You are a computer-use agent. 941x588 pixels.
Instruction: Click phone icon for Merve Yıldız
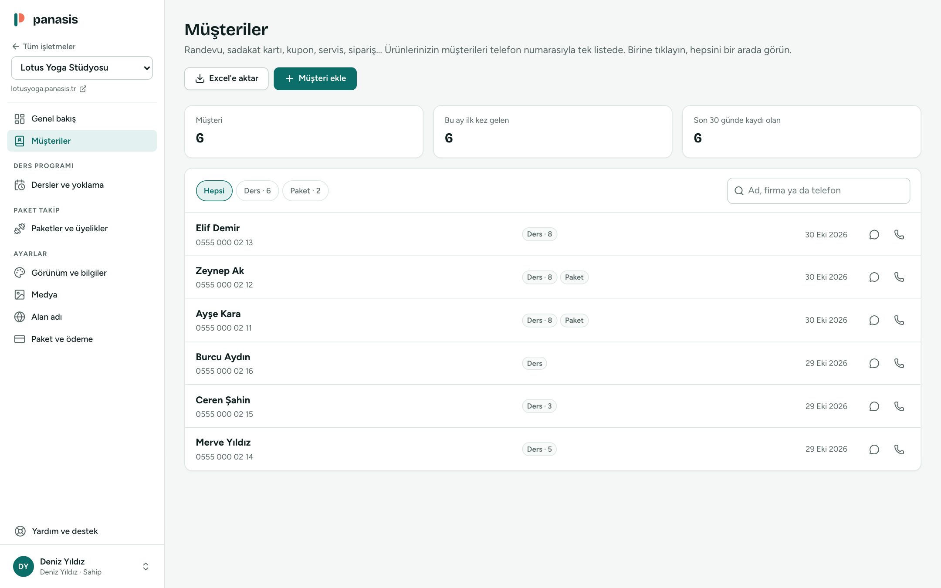click(899, 449)
